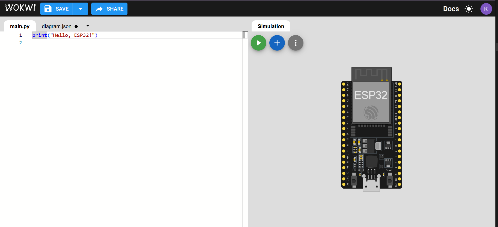Open the file tabs dropdown arrow
498x227 pixels.
(x=88, y=26)
